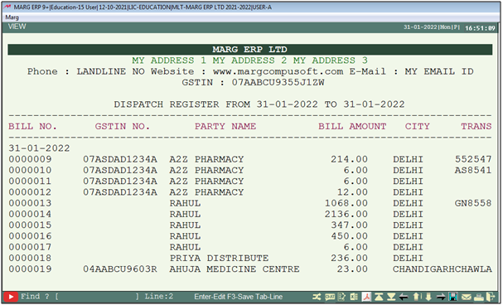Click CHANDIGARH city entry
The image size is (503, 305).
point(423,269)
